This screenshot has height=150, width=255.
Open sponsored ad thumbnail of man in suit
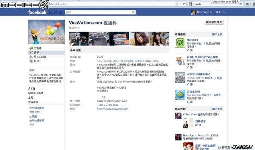[x=188, y=123]
